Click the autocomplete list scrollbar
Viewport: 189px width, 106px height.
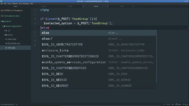pyautogui.click(x=157, y=57)
